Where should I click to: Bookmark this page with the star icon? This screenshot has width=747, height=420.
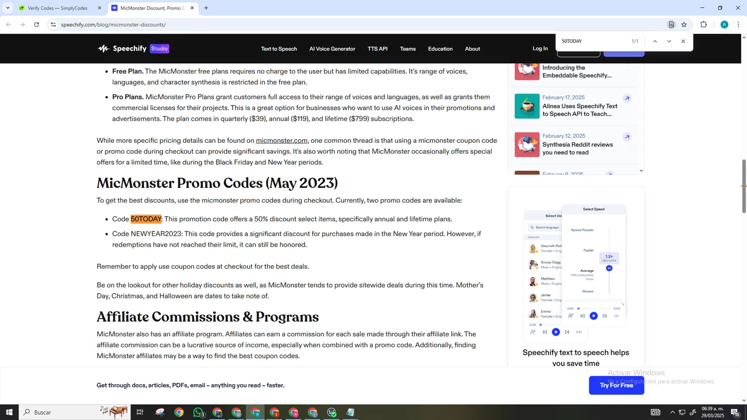click(684, 24)
